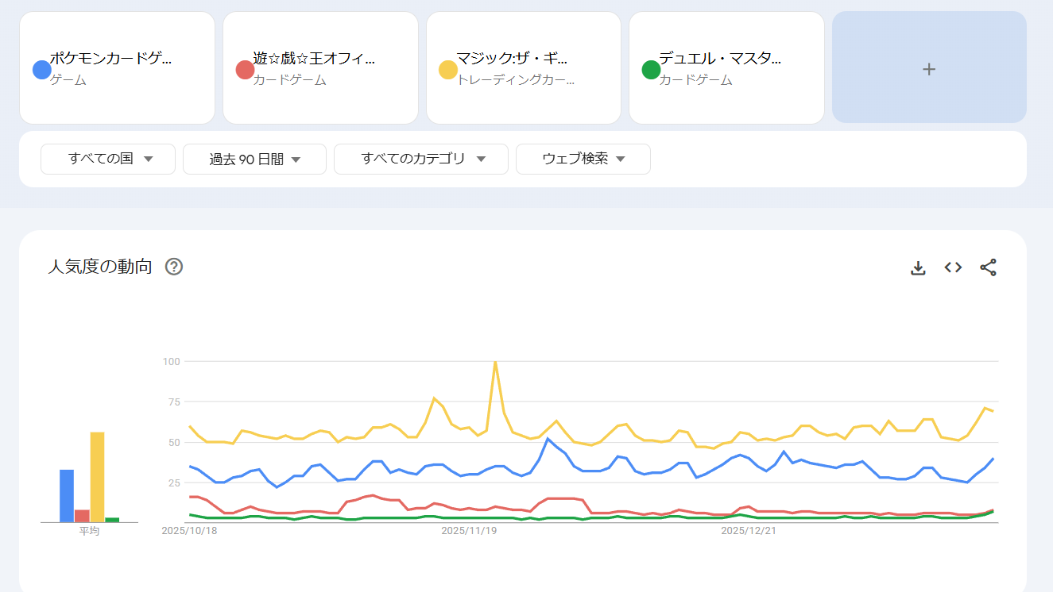Image resolution: width=1053 pixels, height=592 pixels.
Task: Click the yellow peak at 100 on chart
Action: coord(495,362)
